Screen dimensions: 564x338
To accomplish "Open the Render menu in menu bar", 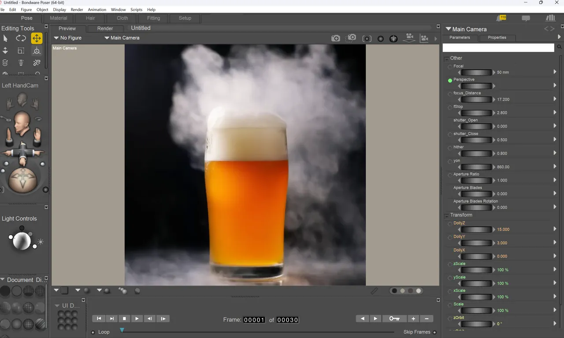I will coord(77,10).
